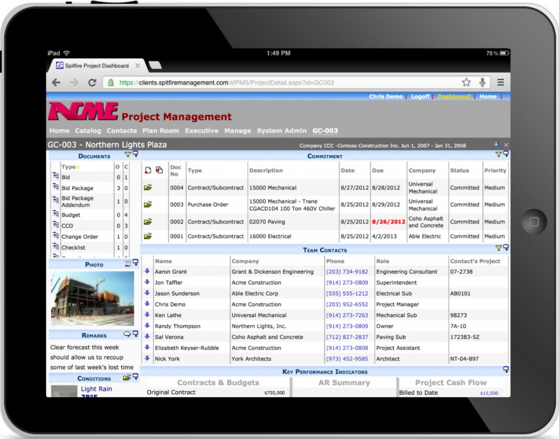This screenshot has height=439, width=559.
Task: Click the browser forward arrow
Action: [x=74, y=82]
